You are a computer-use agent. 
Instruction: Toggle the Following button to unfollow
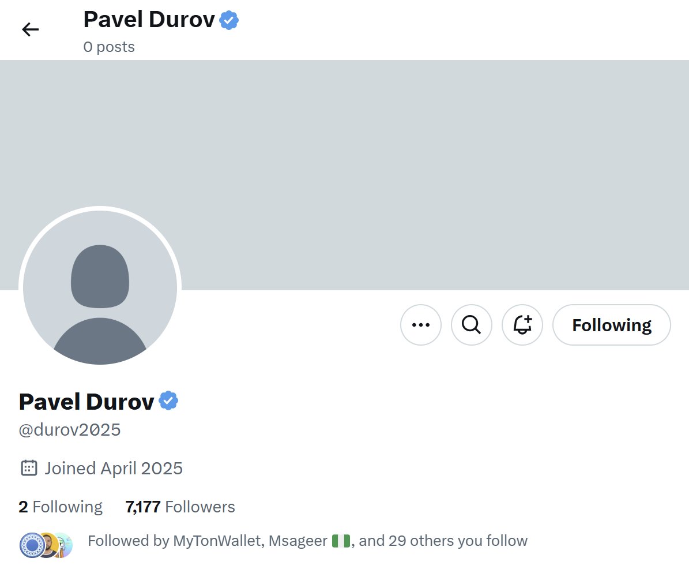611,325
